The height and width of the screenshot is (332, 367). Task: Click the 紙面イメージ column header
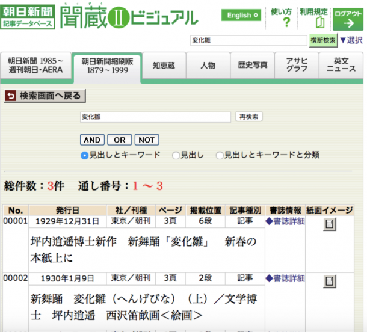pyautogui.click(x=330, y=210)
